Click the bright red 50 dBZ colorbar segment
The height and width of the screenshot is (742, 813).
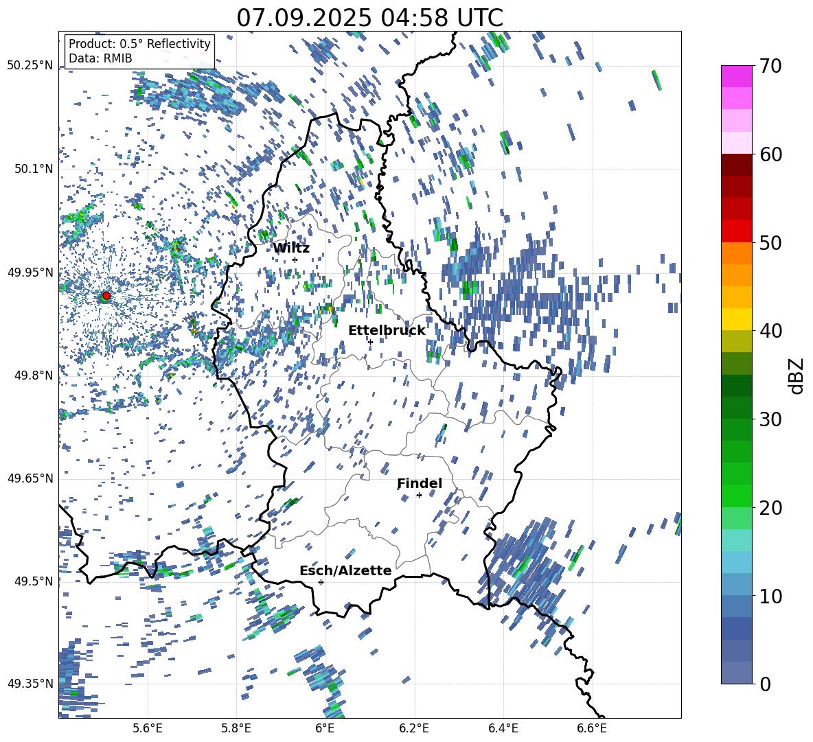pos(736,231)
